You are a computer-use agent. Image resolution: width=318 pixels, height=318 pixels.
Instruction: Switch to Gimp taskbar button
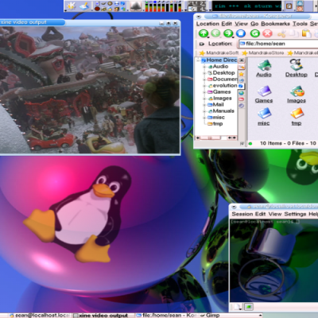[210, 316]
